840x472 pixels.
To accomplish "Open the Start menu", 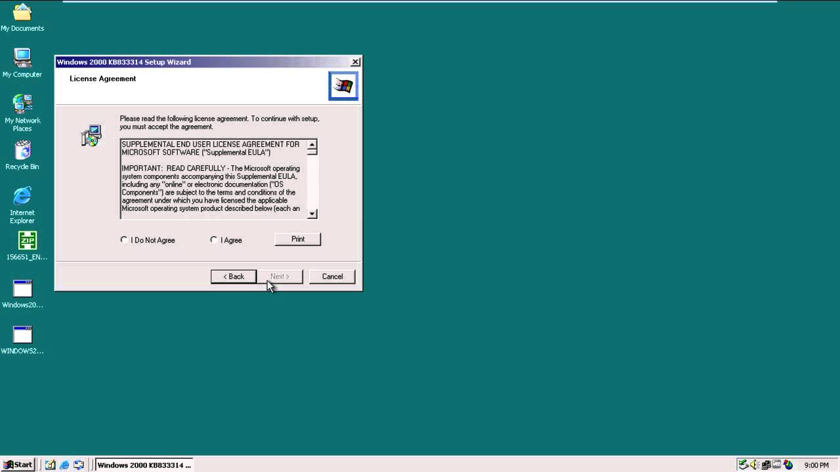I will (18, 465).
